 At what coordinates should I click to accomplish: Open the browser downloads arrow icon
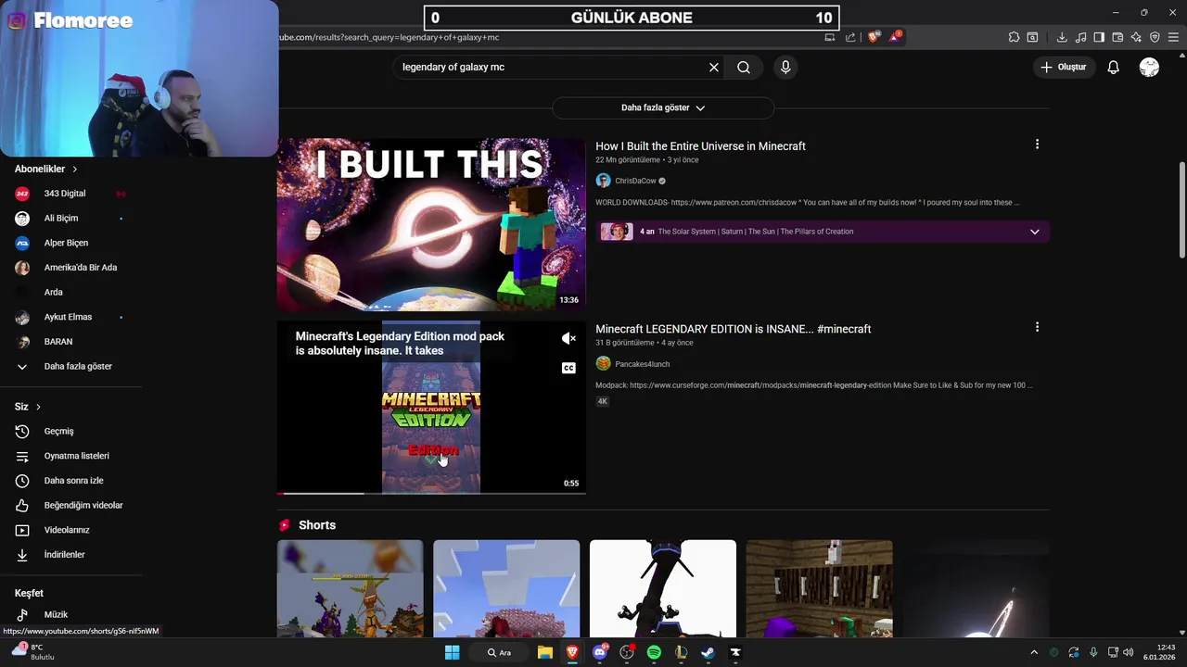coord(1062,37)
